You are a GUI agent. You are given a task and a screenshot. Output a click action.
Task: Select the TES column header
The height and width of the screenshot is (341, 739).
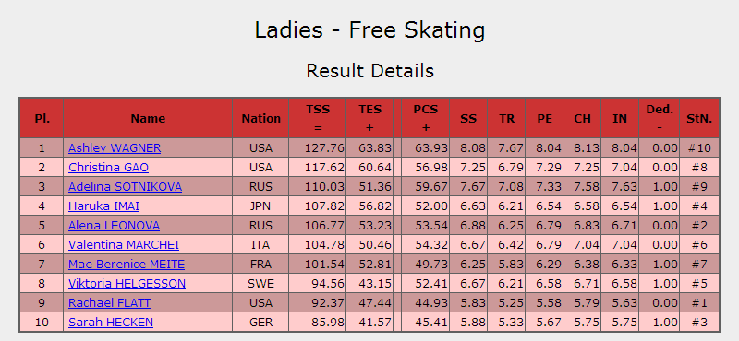pyautogui.click(x=370, y=118)
